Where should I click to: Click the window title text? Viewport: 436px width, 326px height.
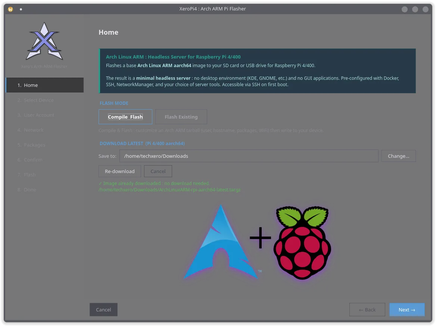tap(212, 9)
